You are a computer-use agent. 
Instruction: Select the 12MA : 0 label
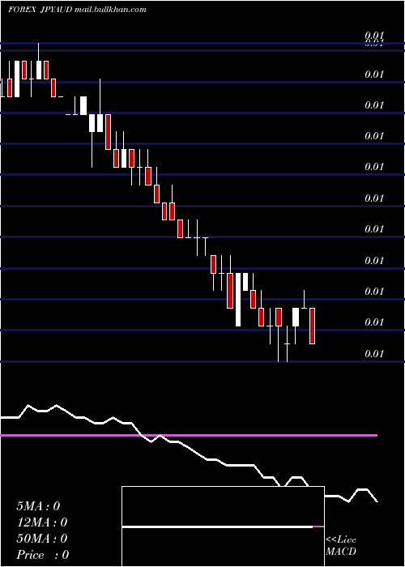pos(42,522)
